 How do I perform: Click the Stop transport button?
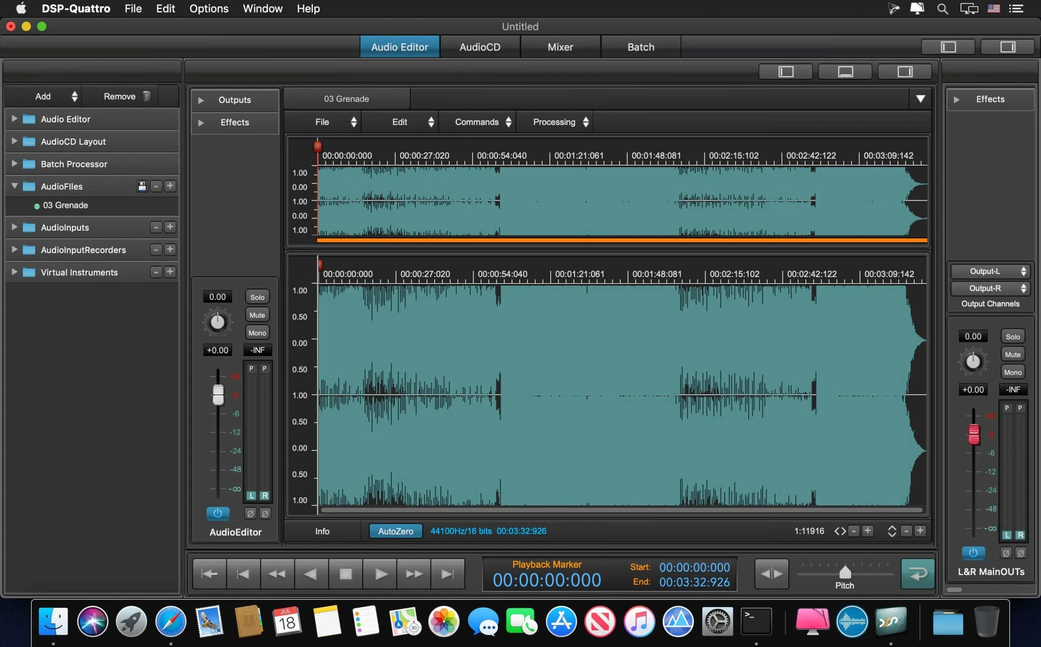pos(345,573)
